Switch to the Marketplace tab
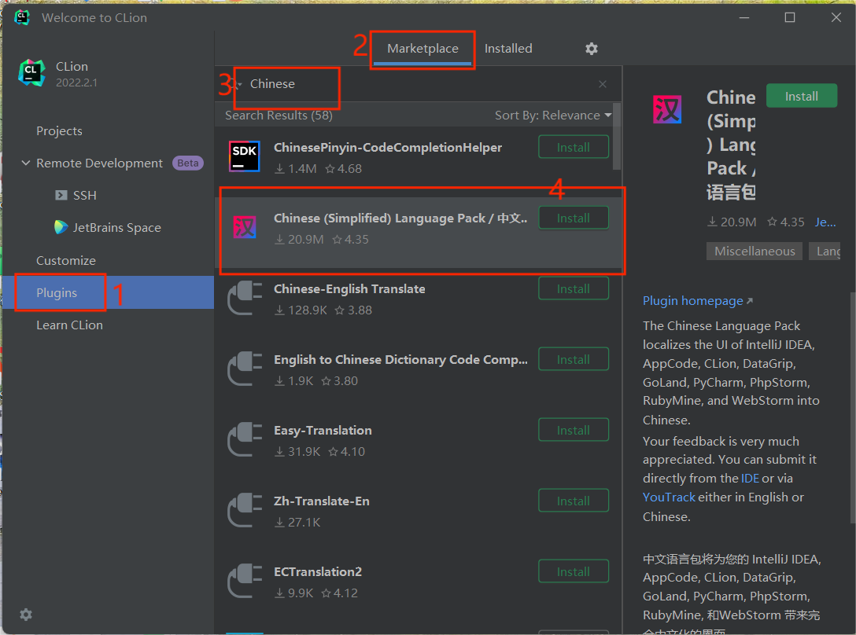This screenshot has width=856, height=635. [x=422, y=49]
